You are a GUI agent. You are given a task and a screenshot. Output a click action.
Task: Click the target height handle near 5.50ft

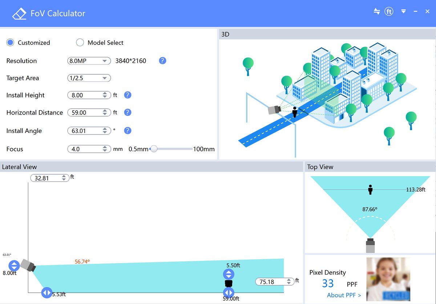229,274
